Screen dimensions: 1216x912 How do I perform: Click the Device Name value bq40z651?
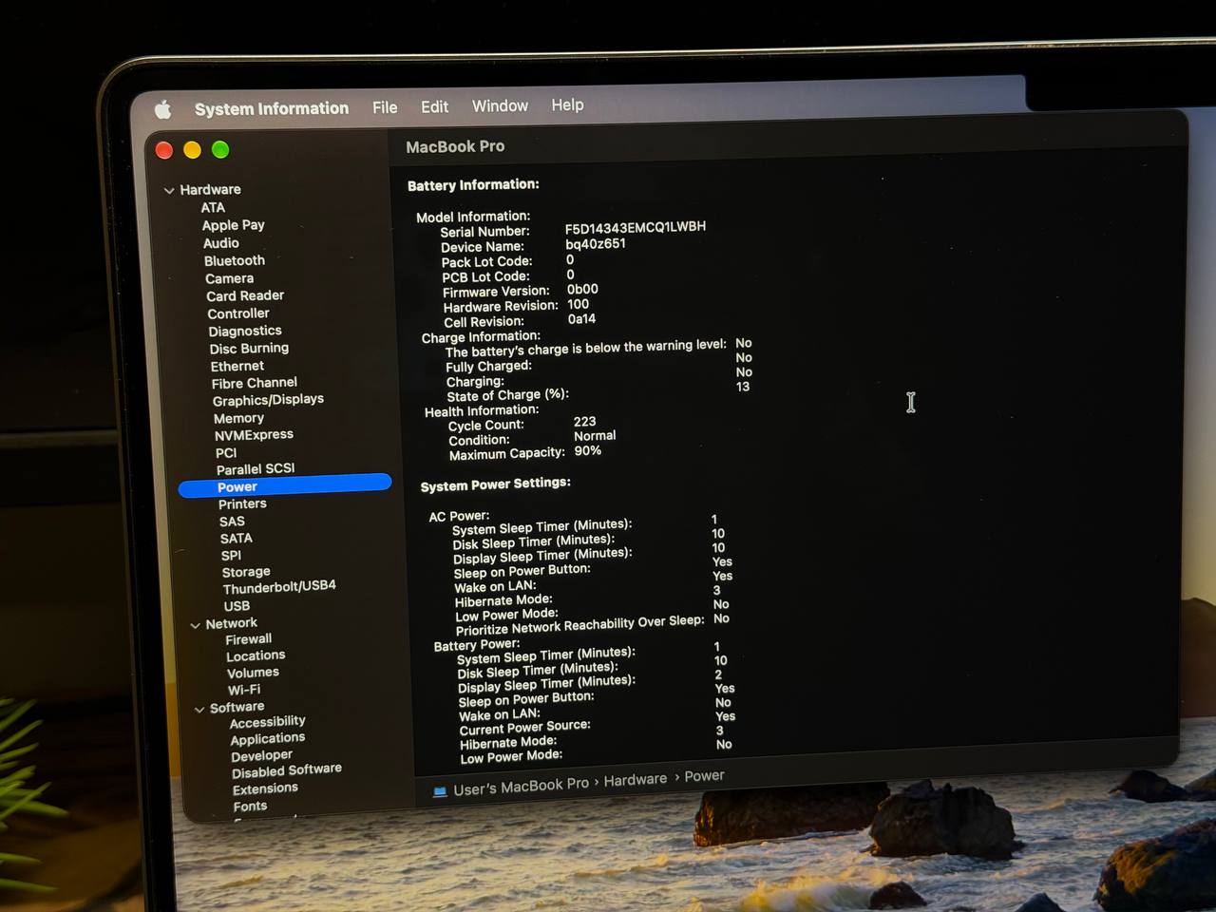point(596,243)
